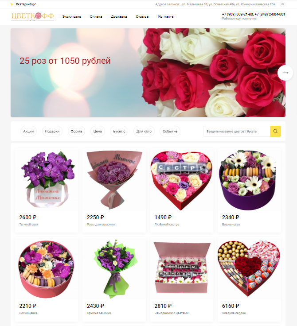The height and width of the screenshot is (326, 297).
Task: Open the Любимой сестре heart box product
Action: [181, 190]
